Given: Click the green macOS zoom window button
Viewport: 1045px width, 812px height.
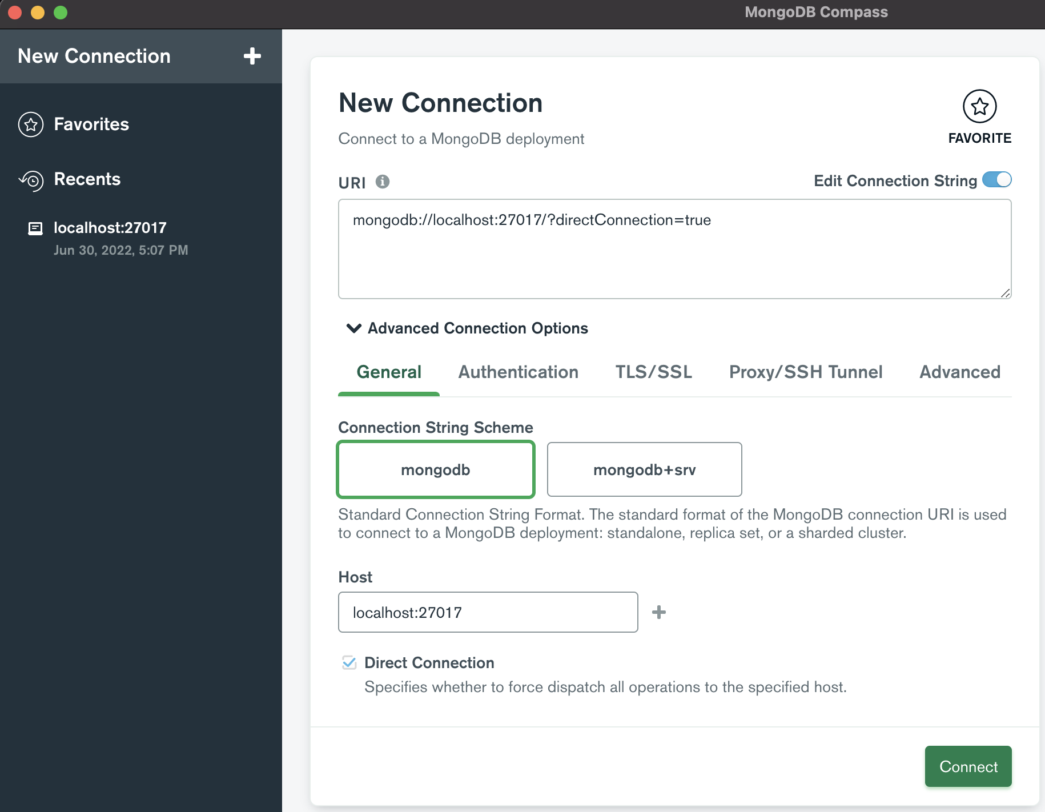Looking at the screenshot, I should point(61,13).
